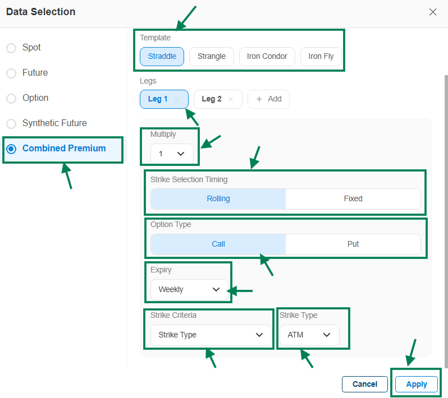Screen dimensions: 448x398
Task: Choose the Option radio button
Action: [11, 99]
